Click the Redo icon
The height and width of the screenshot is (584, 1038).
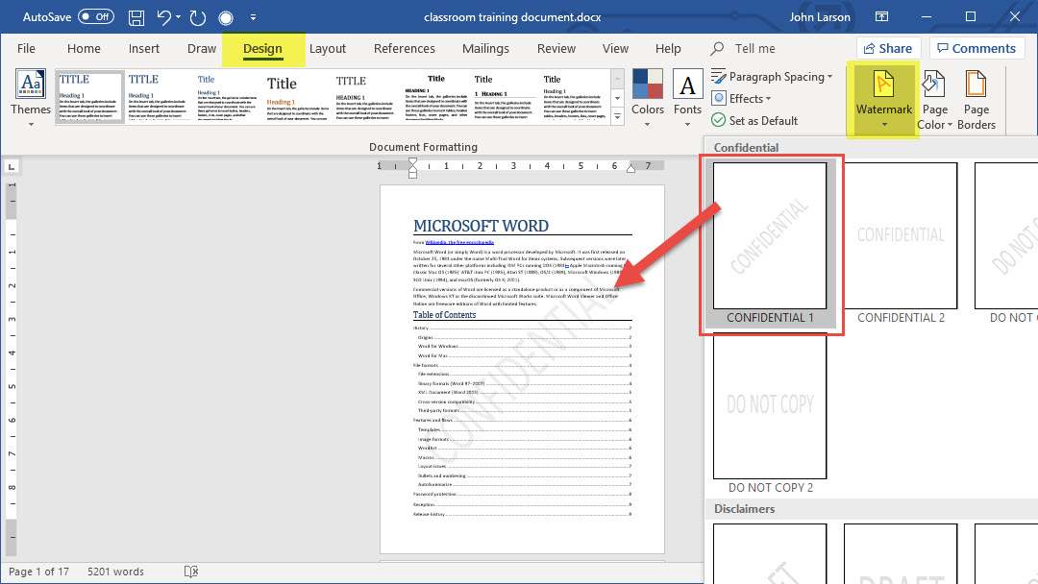point(198,17)
